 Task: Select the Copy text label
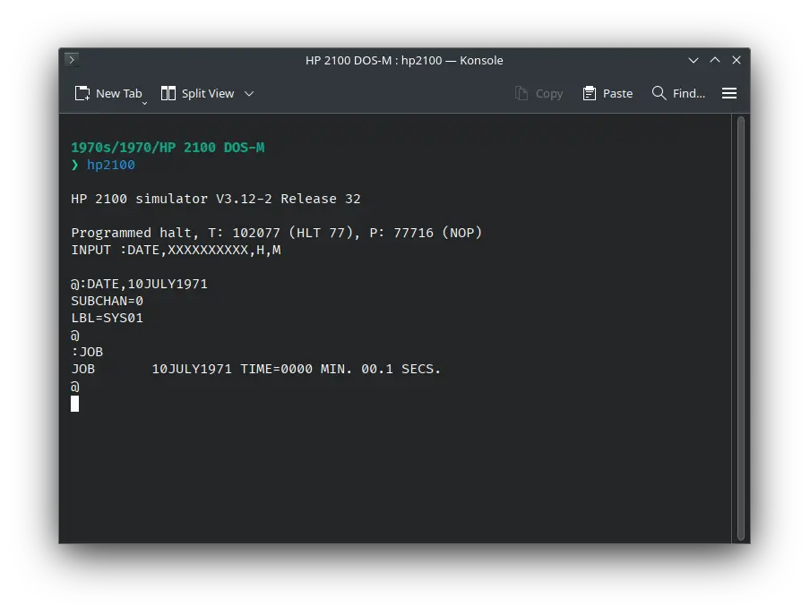point(549,93)
